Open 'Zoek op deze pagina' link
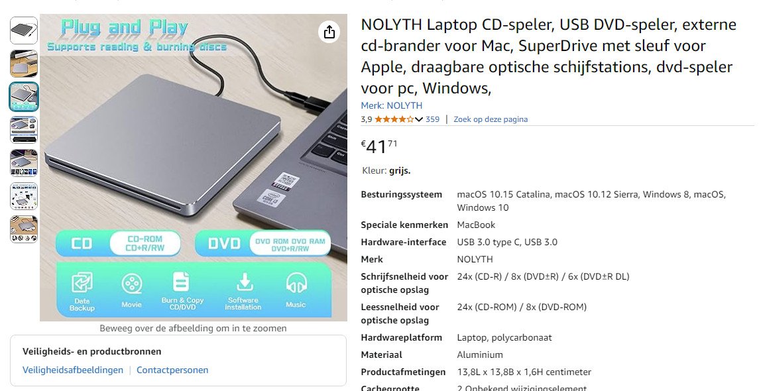The height and width of the screenshot is (391, 759). [491, 119]
